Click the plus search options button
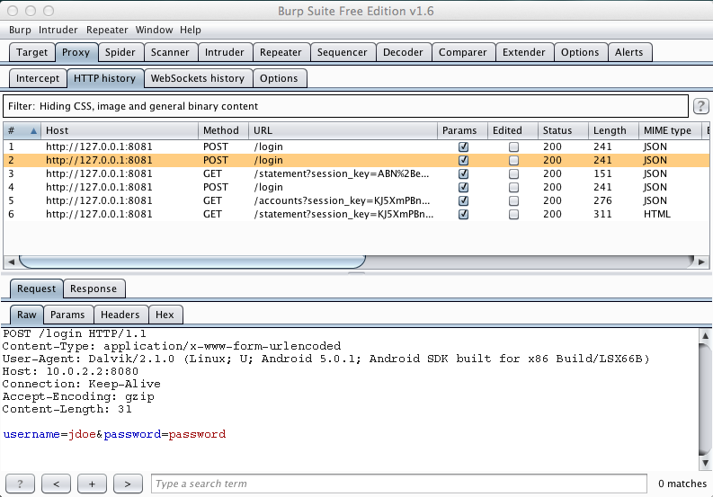 click(x=92, y=484)
